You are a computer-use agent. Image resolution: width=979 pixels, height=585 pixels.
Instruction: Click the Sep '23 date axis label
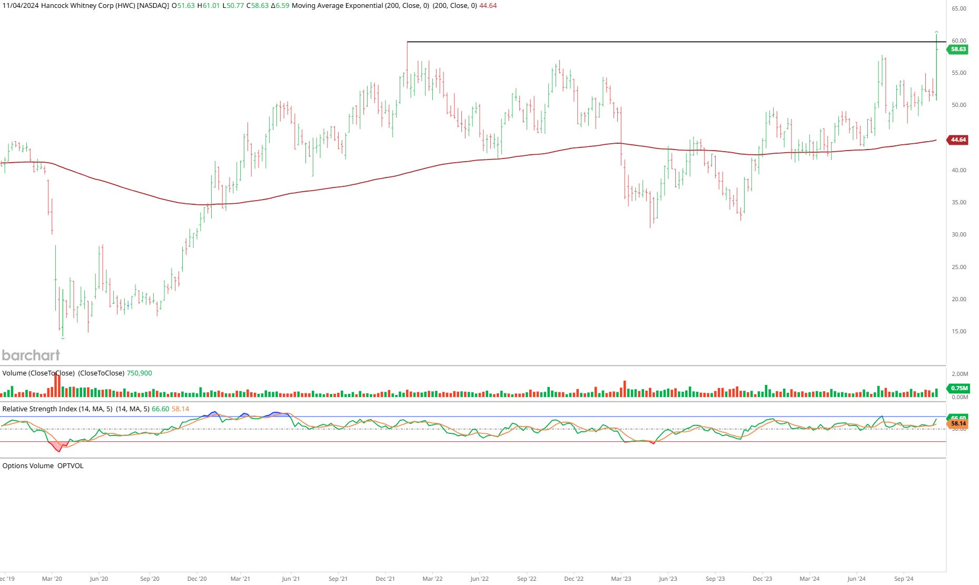click(x=715, y=579)
